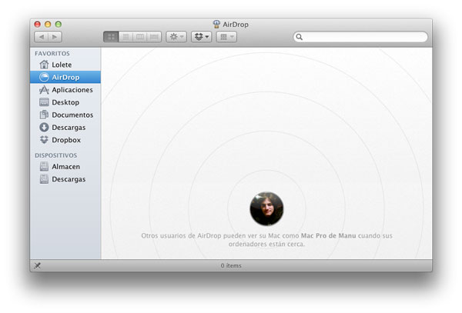The height and width of the screenshot is (313, 462).
Task: Click the Lolete house icon
Action: pyautogui.click(x=44, y=65)
